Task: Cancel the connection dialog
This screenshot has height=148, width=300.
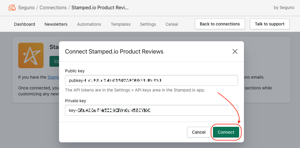Action: pos(199,132)
